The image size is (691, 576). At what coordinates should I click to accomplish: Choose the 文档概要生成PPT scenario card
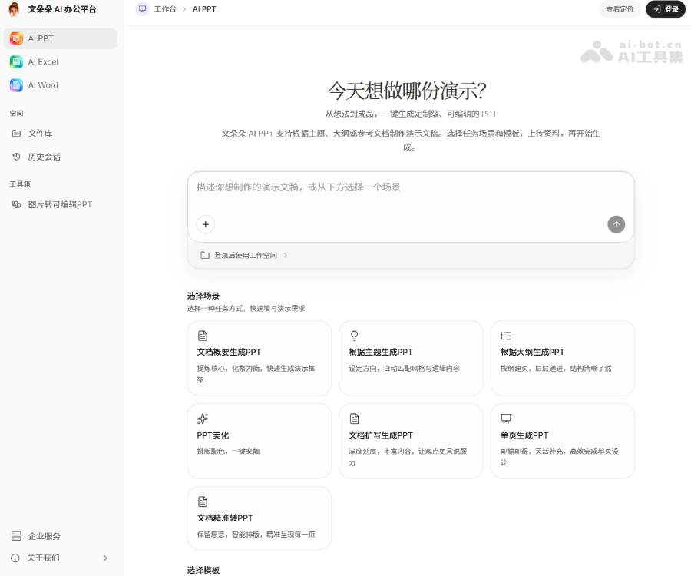click(x=260, y=359)
